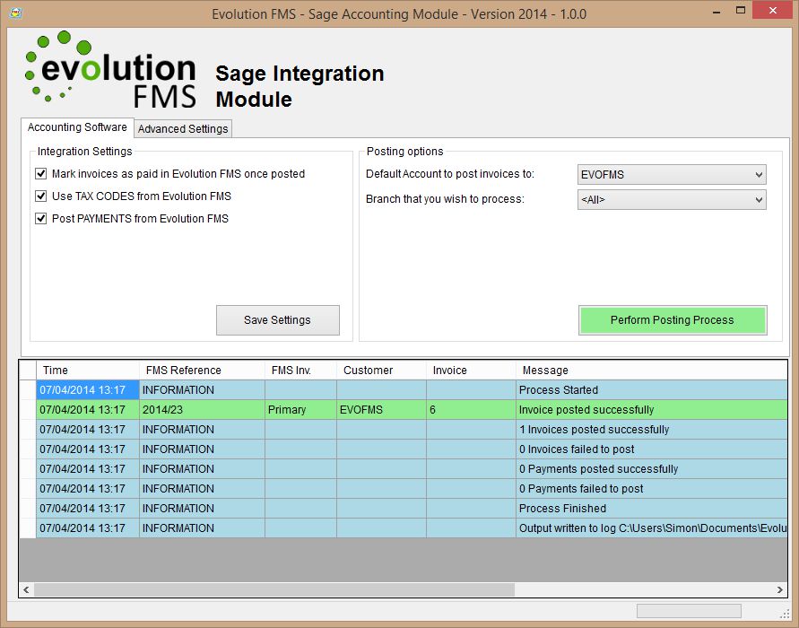Click the Time column header
799x628 pixels.
click(x=88, y=370)
